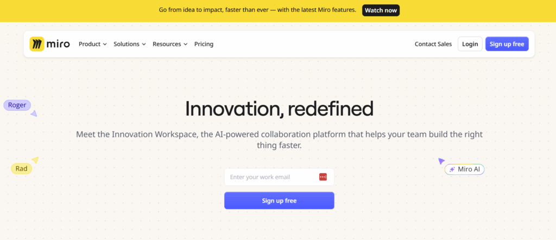Open the Solutions dropdown menu
The image size is (556, 240).
129,44
